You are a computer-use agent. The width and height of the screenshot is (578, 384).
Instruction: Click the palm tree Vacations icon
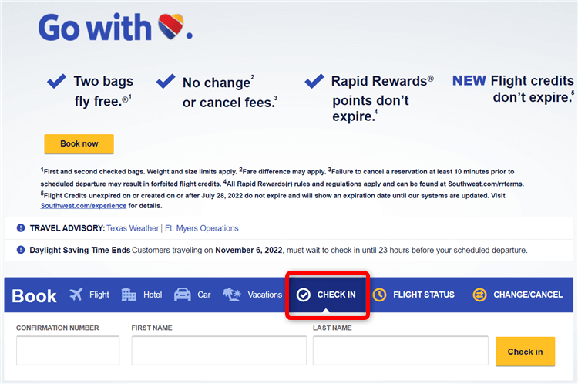tap(232, 295)
